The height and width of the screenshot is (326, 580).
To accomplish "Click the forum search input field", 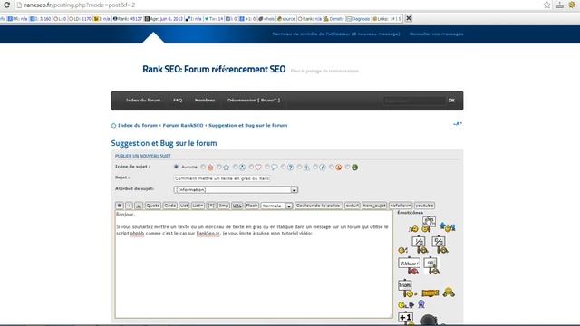I will [414, 101].
